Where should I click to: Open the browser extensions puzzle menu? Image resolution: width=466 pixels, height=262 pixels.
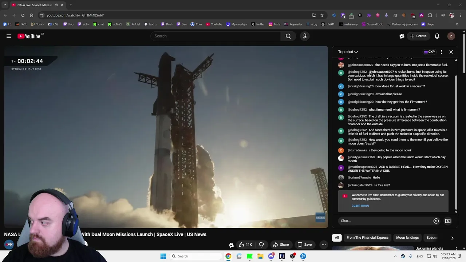click(430, 15)
